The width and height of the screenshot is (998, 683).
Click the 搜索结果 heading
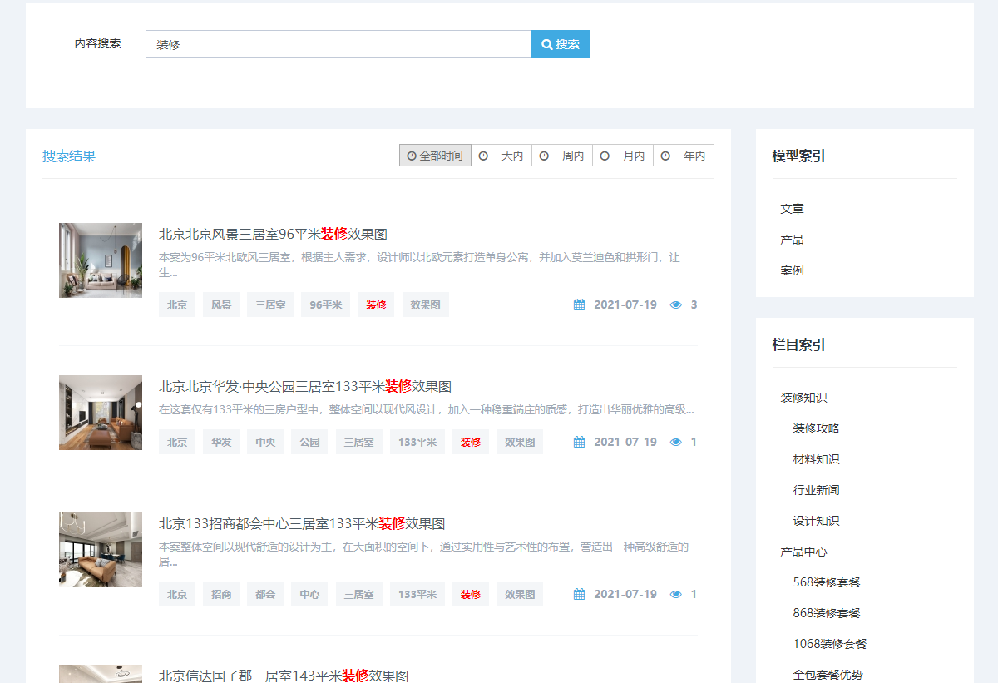69,156
